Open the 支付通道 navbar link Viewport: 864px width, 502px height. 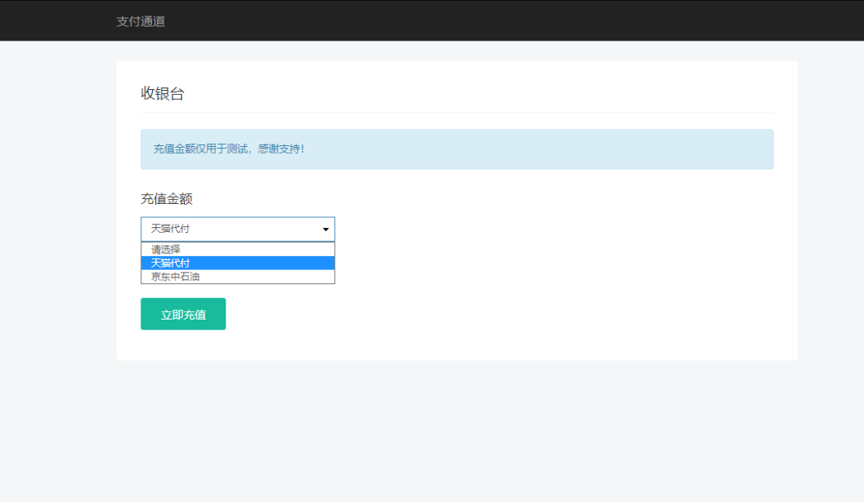140,21
